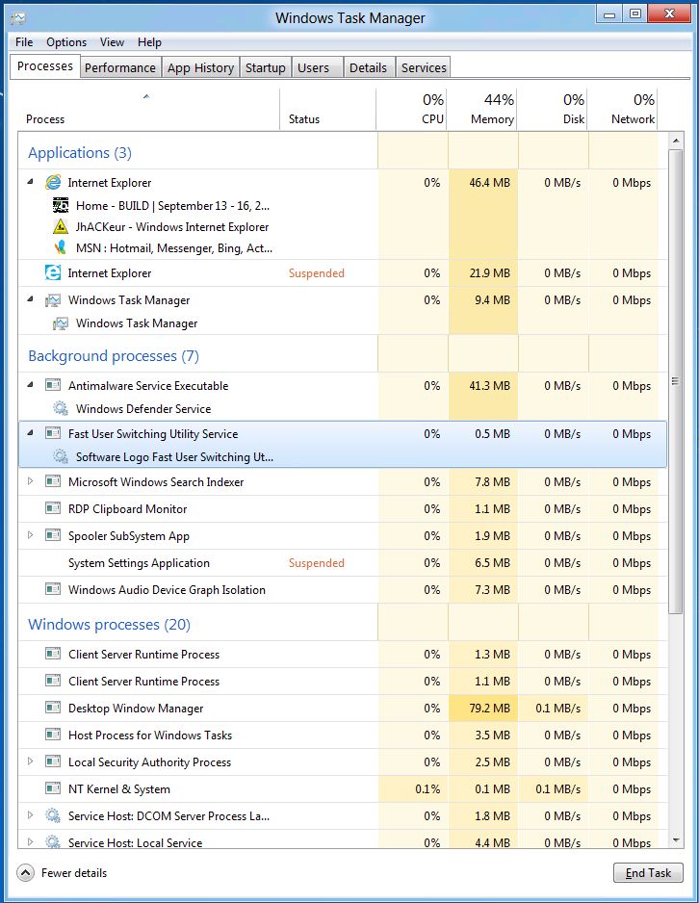Screen dimensions: 699x903
Task: Click the Antimalware Service Executable icon
Action: click(53, 385)
